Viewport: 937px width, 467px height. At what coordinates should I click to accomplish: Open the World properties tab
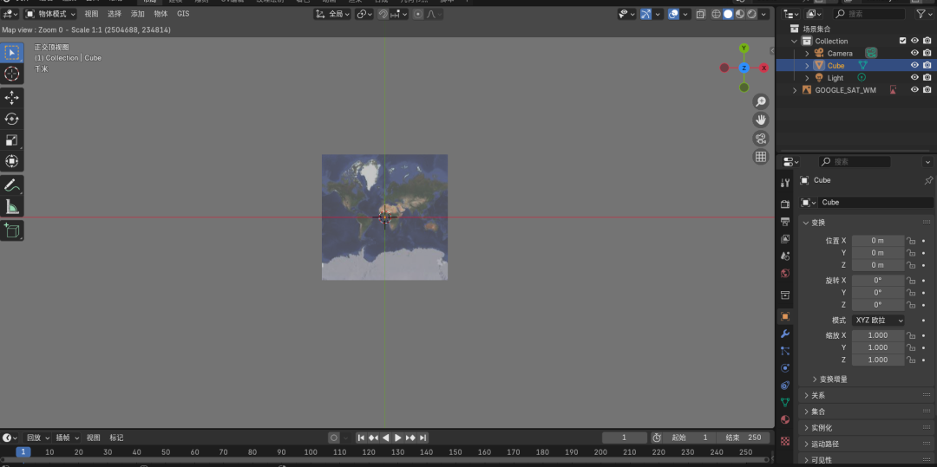click(x=785, y=273)
